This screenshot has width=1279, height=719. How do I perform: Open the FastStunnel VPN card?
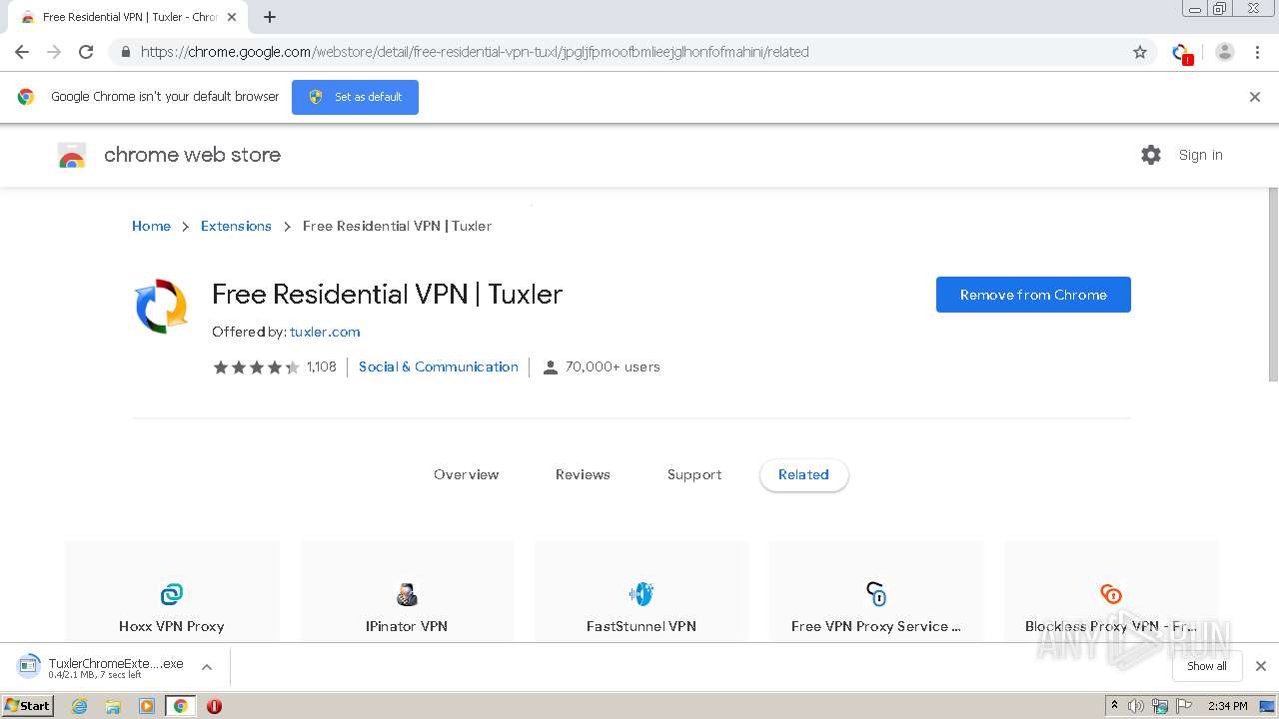click(x=641, y=592)
